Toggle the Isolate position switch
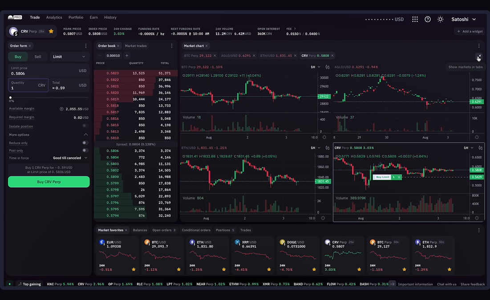The image size is (490, 300). click(85, 126)
